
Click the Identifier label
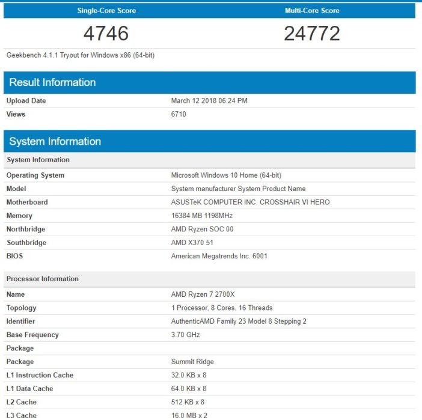(20, 321)
